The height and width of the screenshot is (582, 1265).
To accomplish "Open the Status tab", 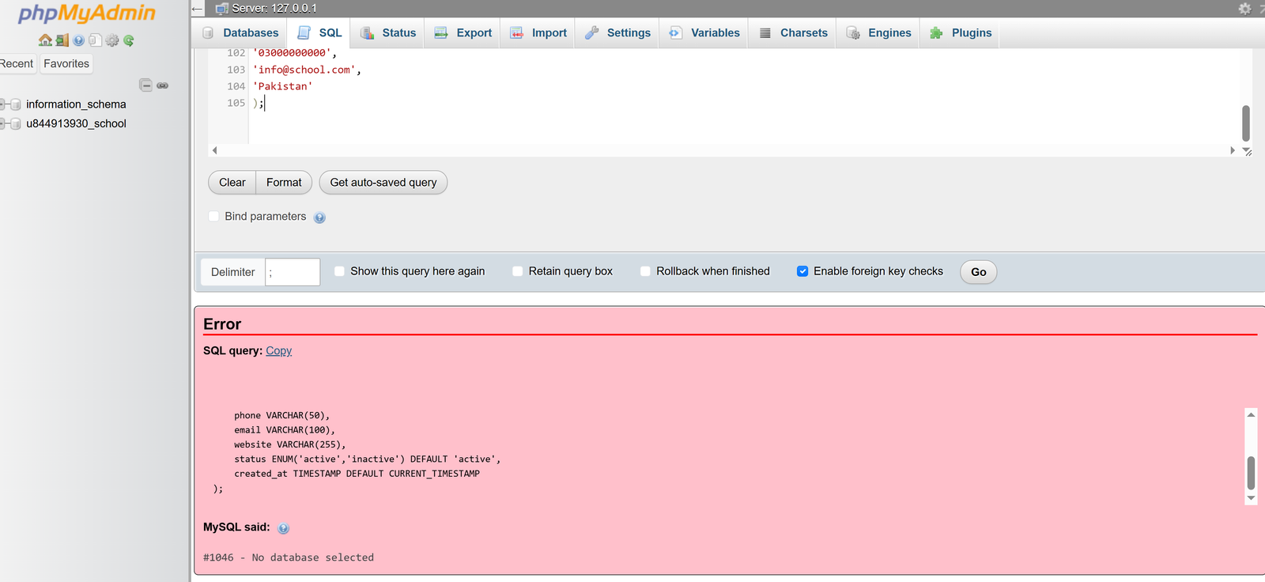I will click(x=388, y=32).
